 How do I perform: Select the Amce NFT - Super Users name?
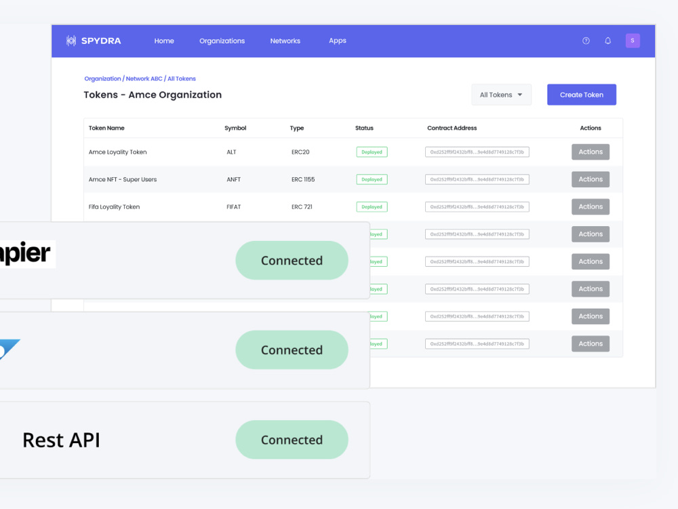point(123,179)
